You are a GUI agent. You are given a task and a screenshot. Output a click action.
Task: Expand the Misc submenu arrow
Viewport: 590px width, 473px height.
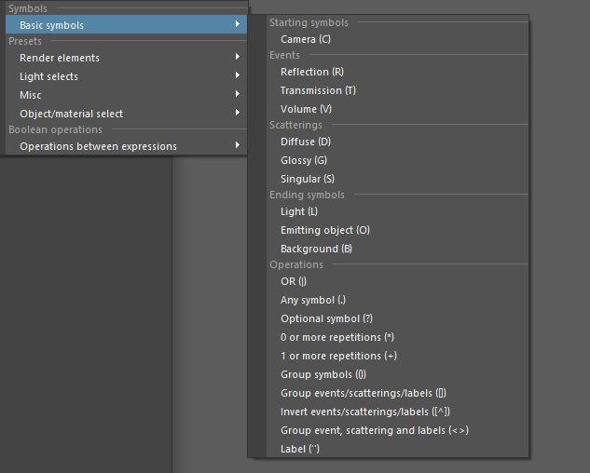click(x=238, y=94)
